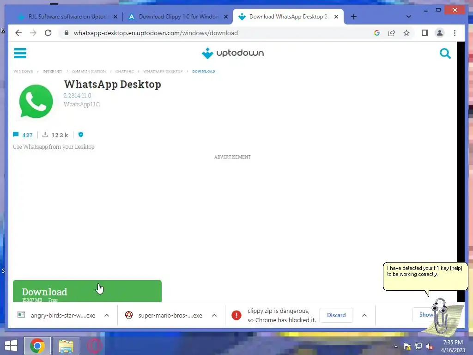The height and width of the screenshot is (355, 473).
Task: Open the WINDOWS breadcrumb link
Action: coord(23,72)
